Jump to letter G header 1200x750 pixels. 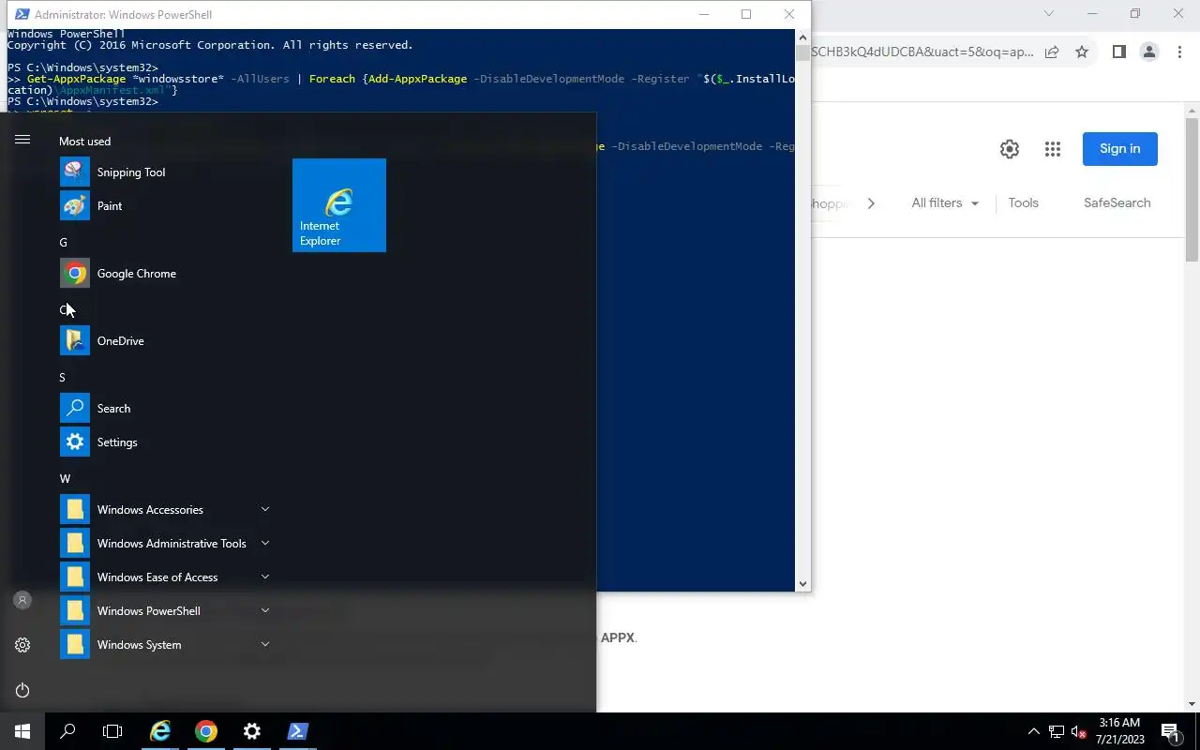63,242
